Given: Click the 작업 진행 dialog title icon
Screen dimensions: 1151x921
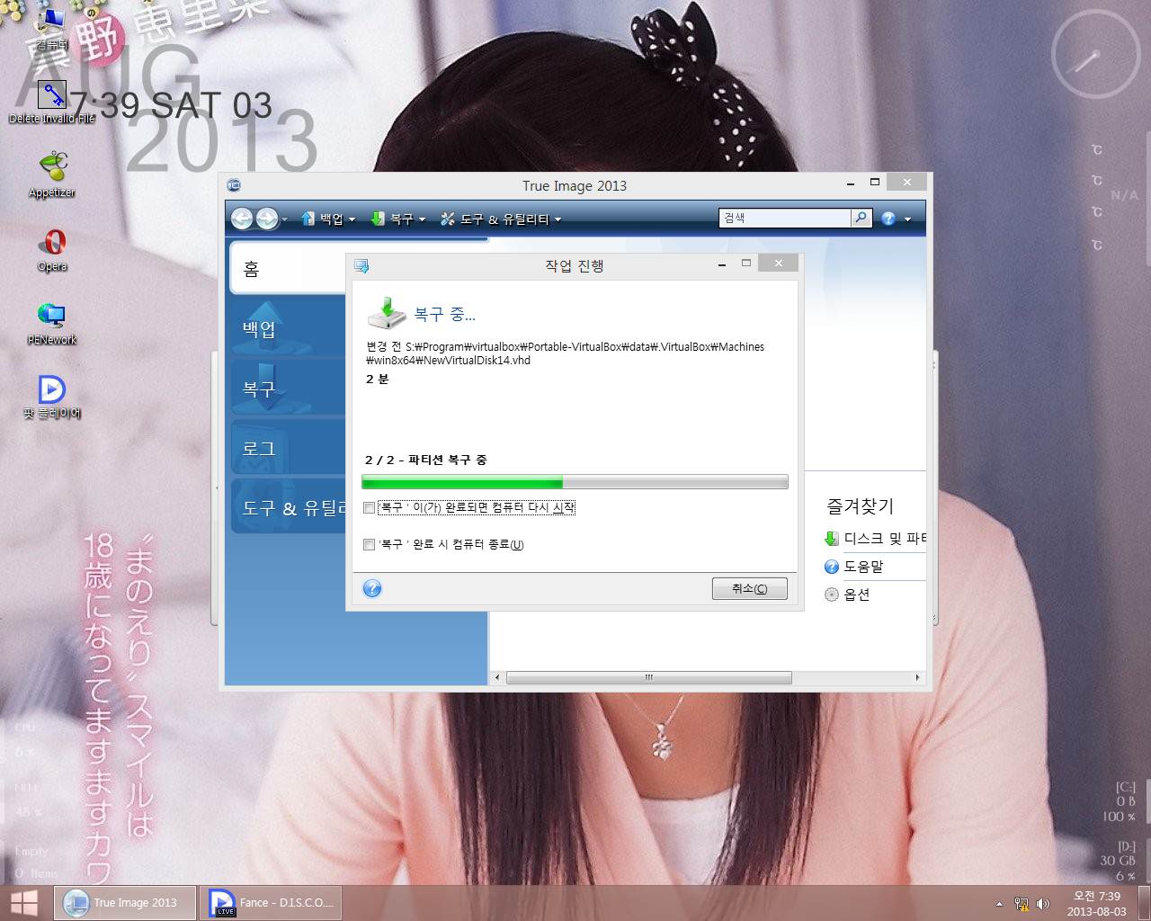Looking at the screenshot, I should pos(361,266).
